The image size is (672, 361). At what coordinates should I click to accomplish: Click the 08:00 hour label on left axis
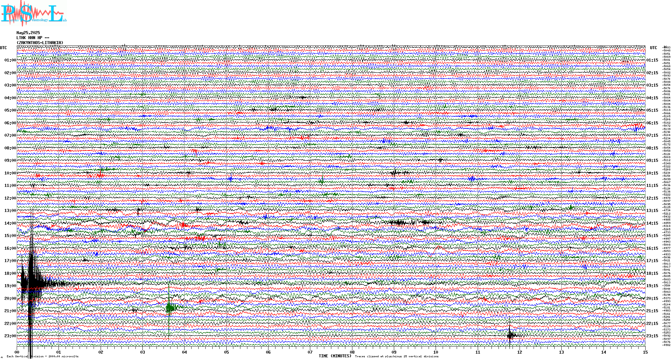click(10, 148)
